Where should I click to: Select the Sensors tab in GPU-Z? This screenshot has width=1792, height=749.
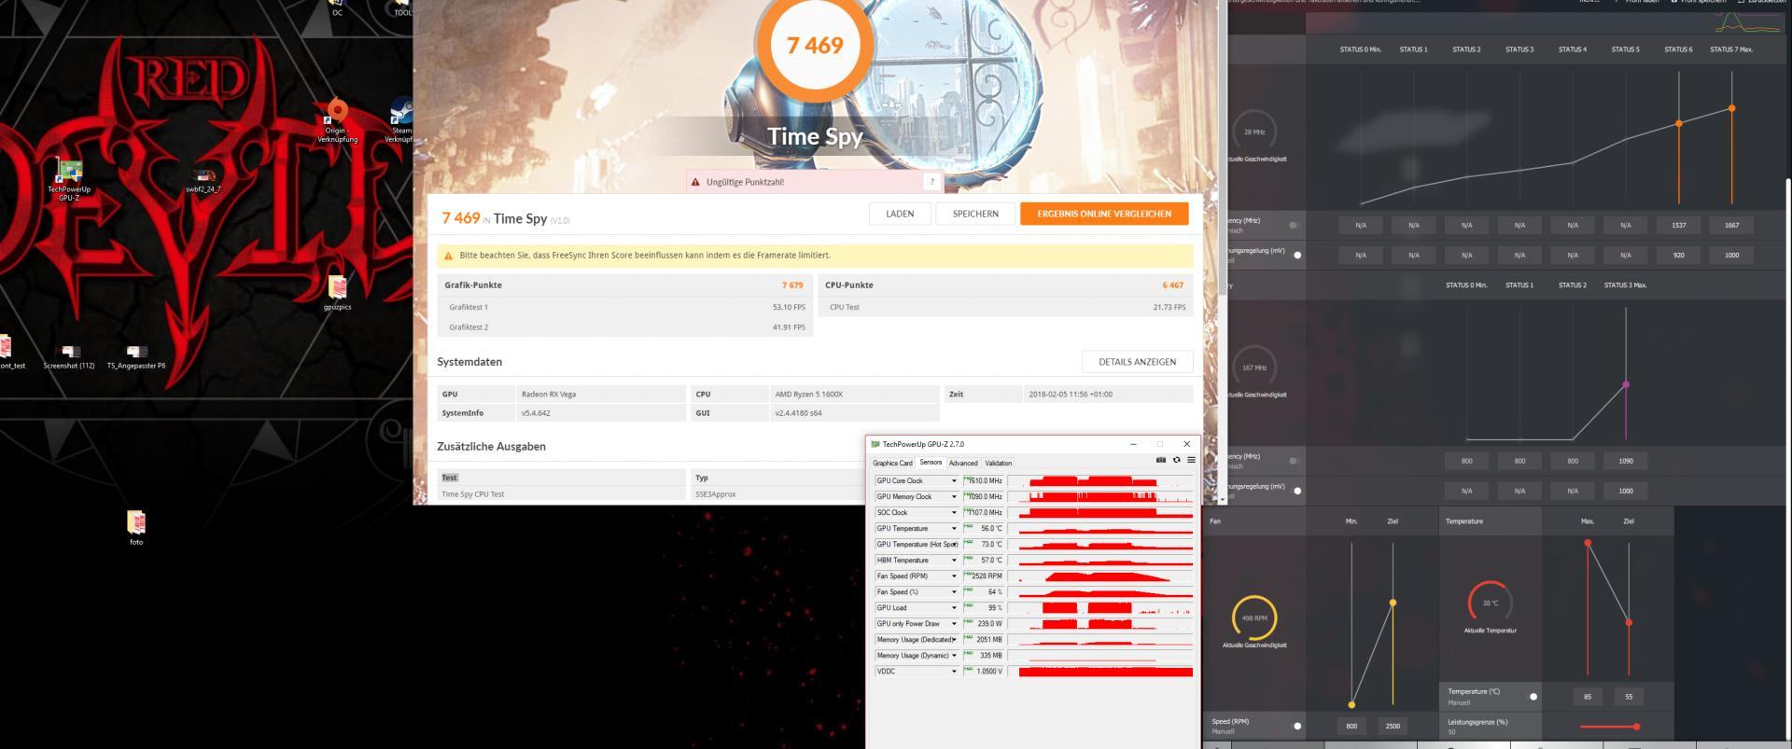click(x=931, y=463)
